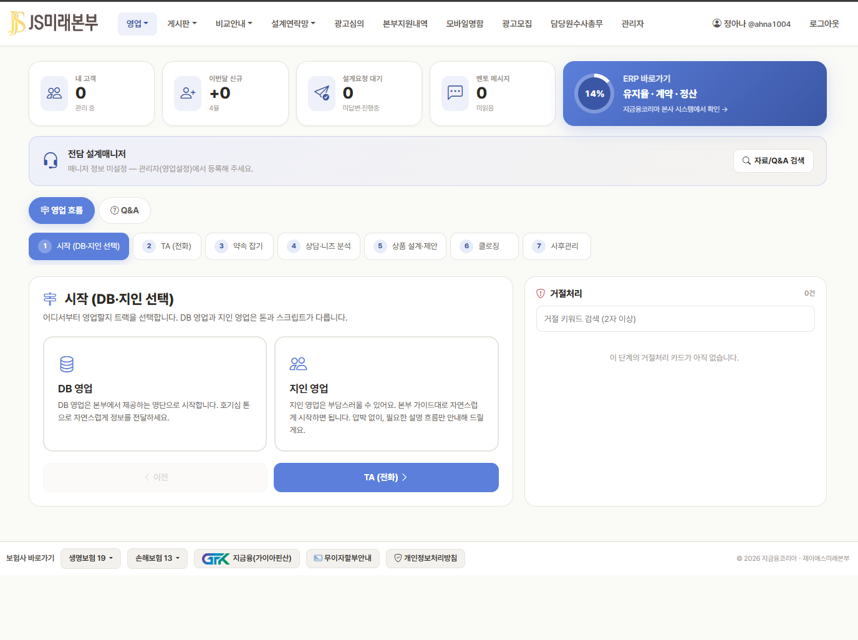
Task: Open the 영업 dropdown menu
Action: [x=137, y=24]
